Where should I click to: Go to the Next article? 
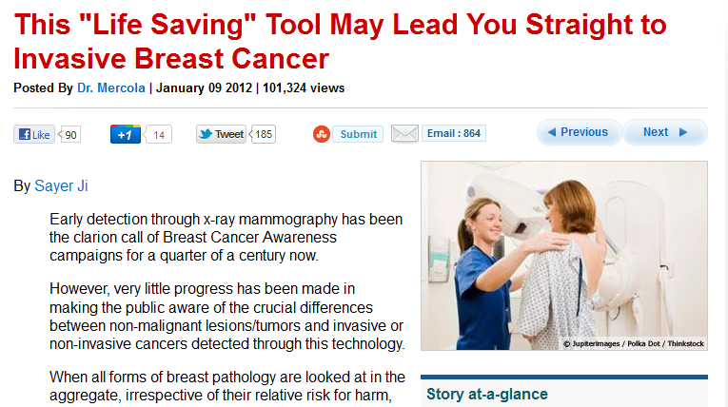tap(665, 132)
